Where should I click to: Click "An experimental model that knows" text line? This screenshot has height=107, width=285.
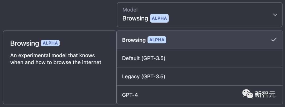[53, 55]
